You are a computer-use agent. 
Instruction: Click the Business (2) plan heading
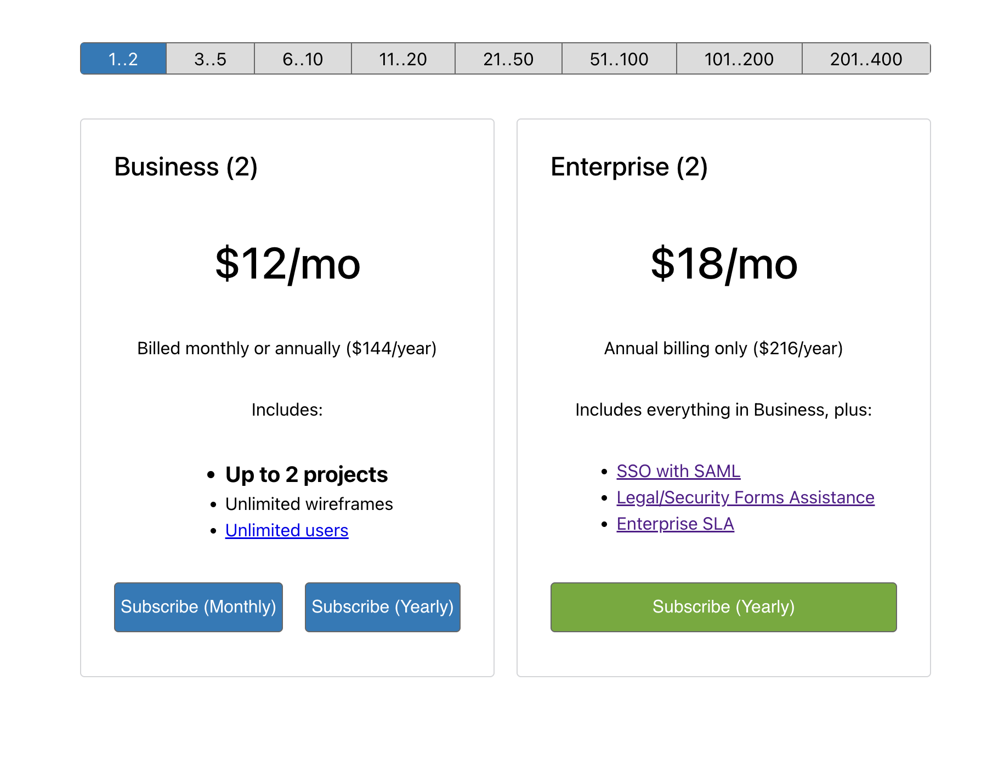186,167
